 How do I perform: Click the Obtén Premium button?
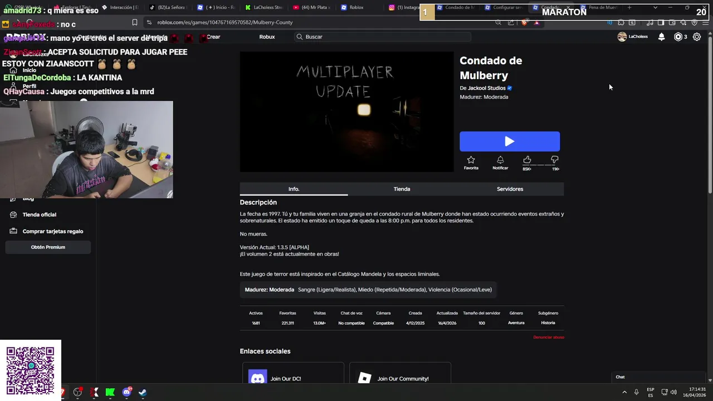click(48, 247)
